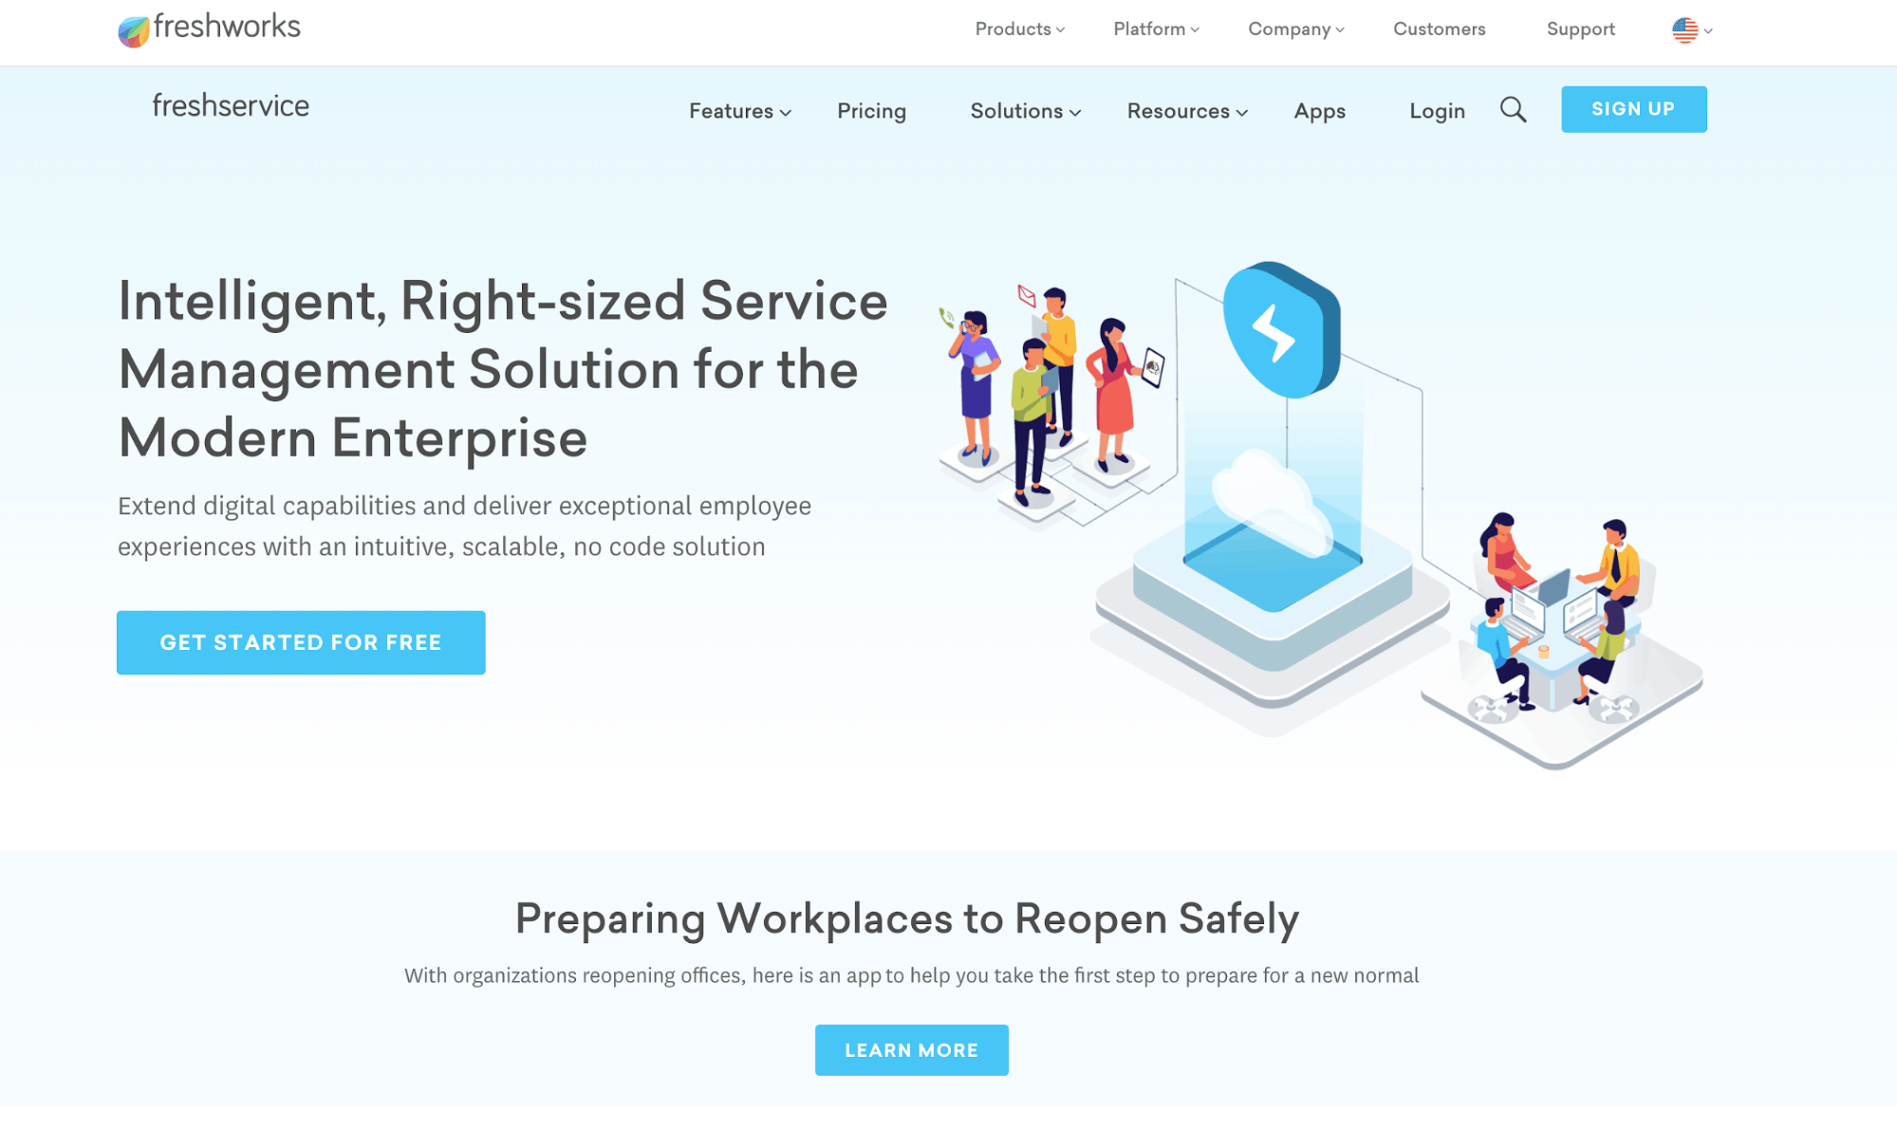Screen dimensions: 1897x1130
Task: Click the LEARN MORE button
Action: click(911, 1049)
